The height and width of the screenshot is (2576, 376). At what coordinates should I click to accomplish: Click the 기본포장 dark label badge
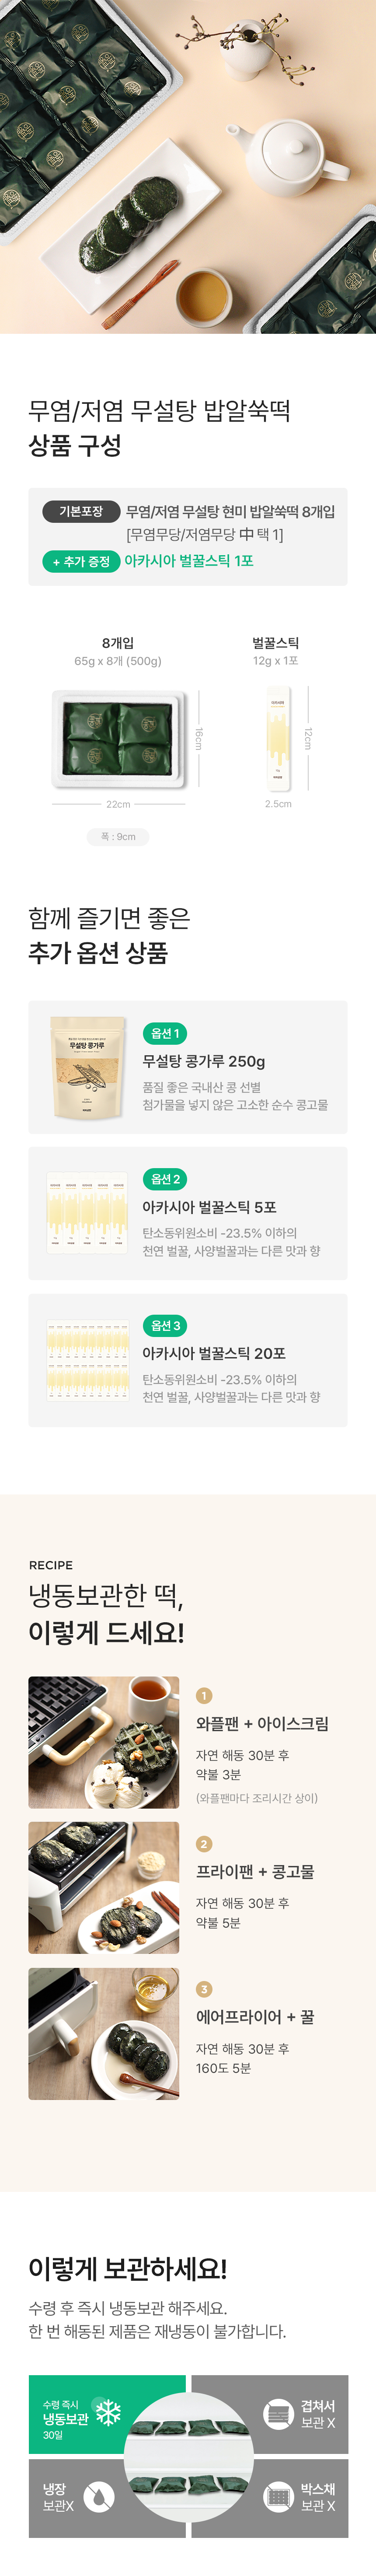click(81, 511)
